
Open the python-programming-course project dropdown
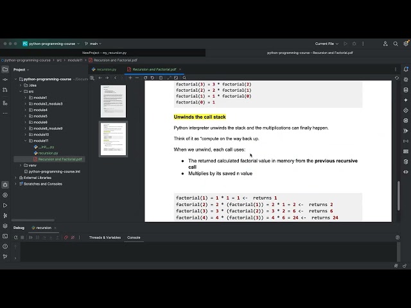click(51, 44)
